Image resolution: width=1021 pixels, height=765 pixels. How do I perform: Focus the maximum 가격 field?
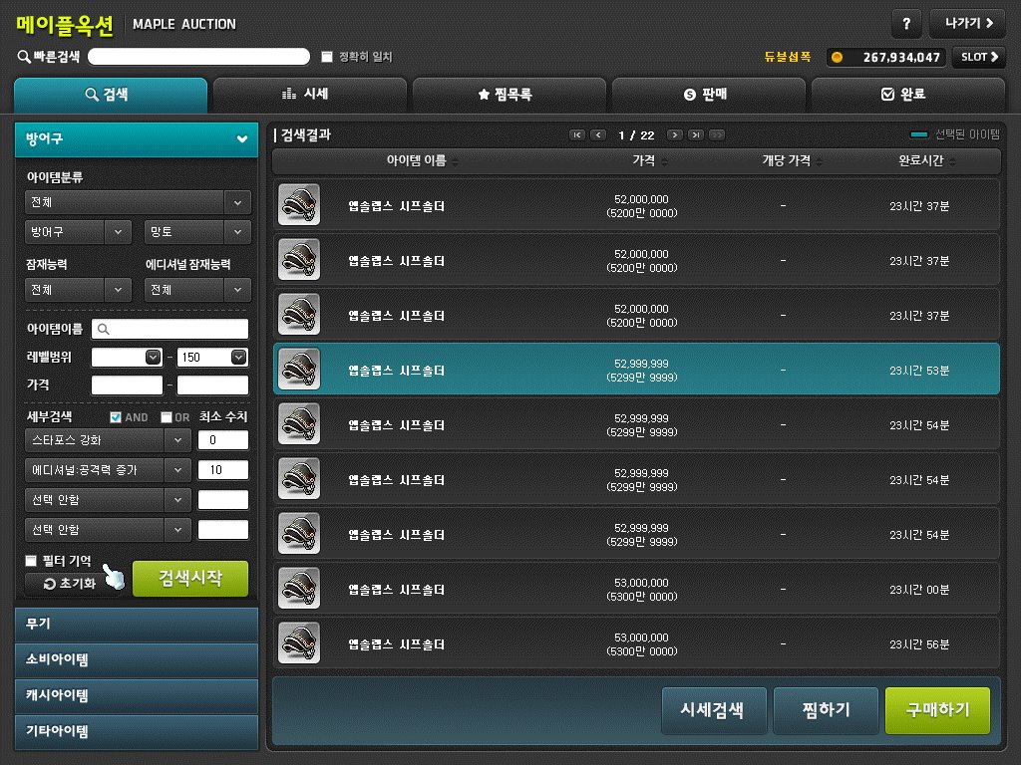[x=213, y=385]
